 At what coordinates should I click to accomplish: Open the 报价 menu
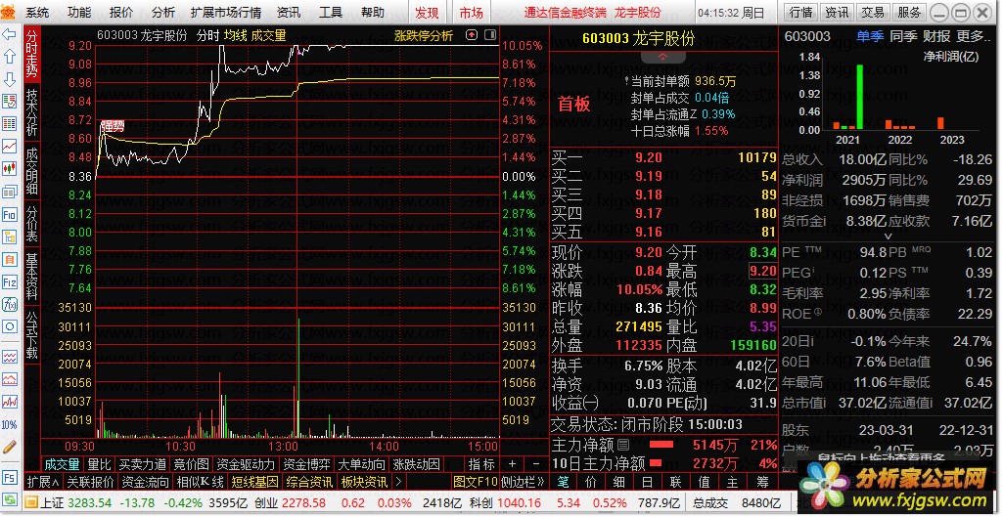[121, 13]
